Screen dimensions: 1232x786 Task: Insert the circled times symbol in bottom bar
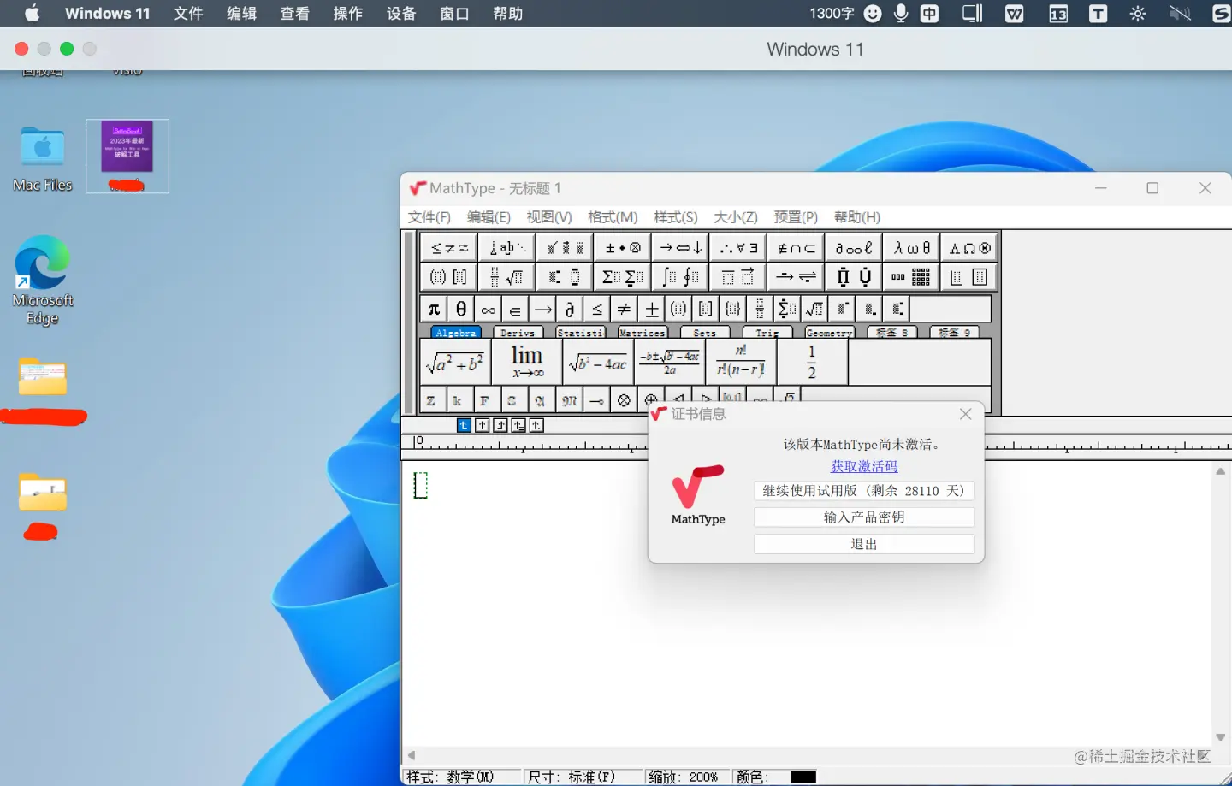(624, 400)
